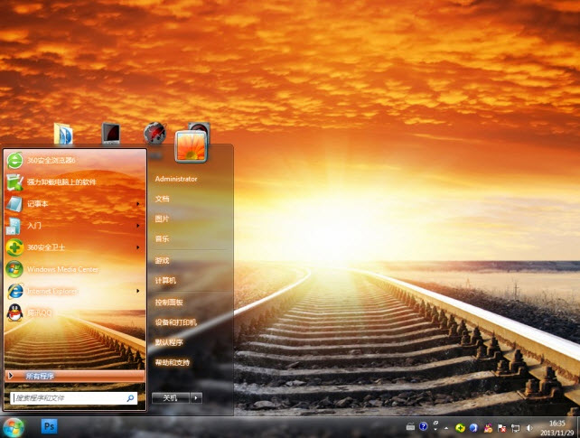Open Action Center flag icon
This screenshot has height=438, width=580.
tap(501, 428)
